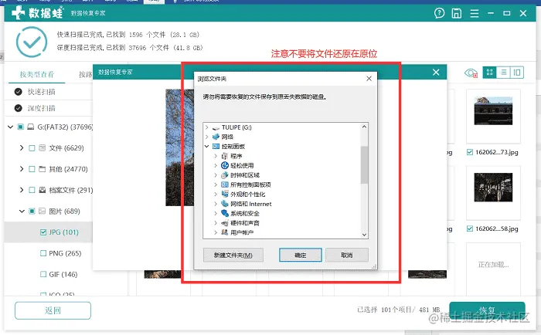Click the folder tree scrollbar thumb
Viewport: 541px width, 335px height.
[364, 164]
